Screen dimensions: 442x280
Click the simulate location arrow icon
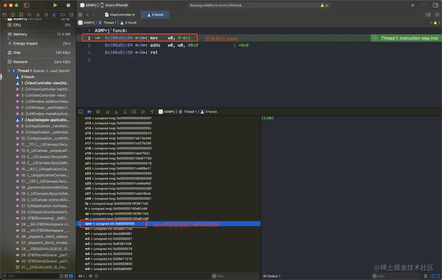152,112
